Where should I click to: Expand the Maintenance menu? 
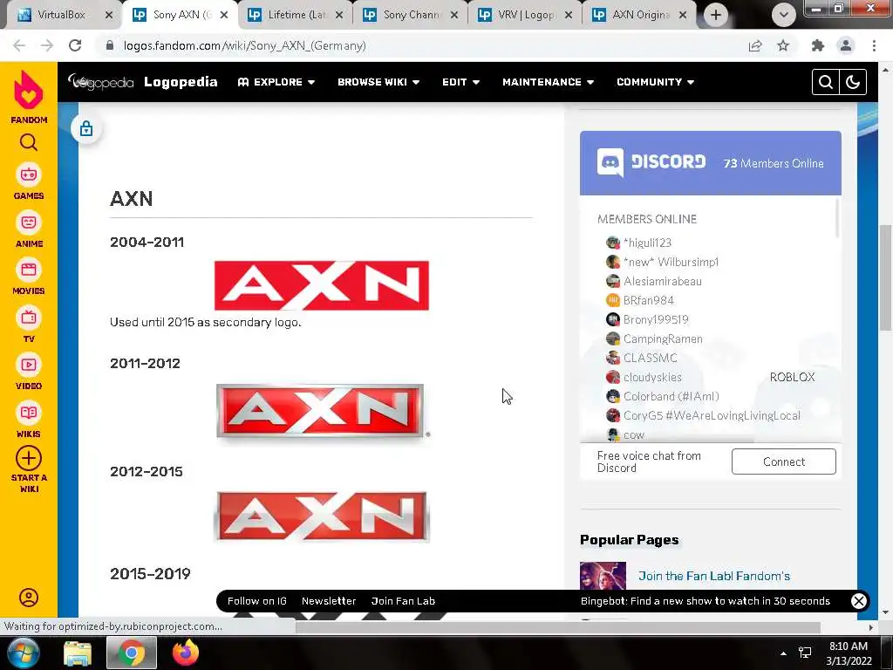549,82
